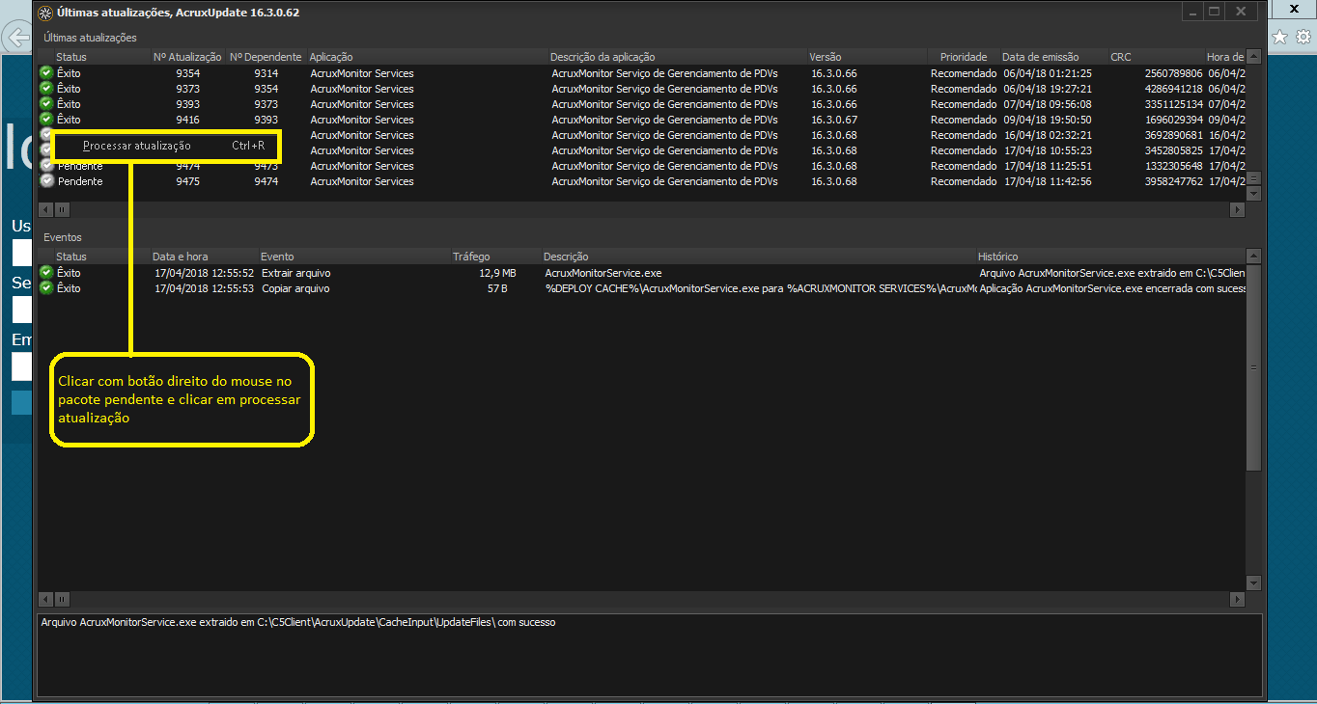Viewport: 1317px width, 704px height.
Task: Click CRC value 2560789806
Action: pos(1174,73)
